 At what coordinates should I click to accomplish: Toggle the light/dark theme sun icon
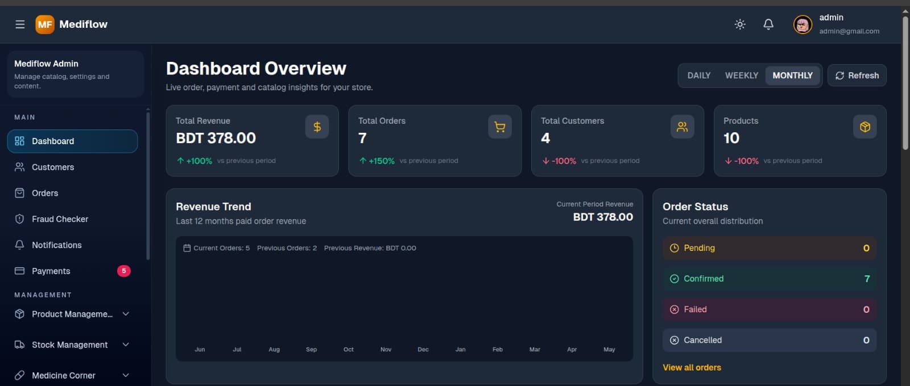click(740, 24)
